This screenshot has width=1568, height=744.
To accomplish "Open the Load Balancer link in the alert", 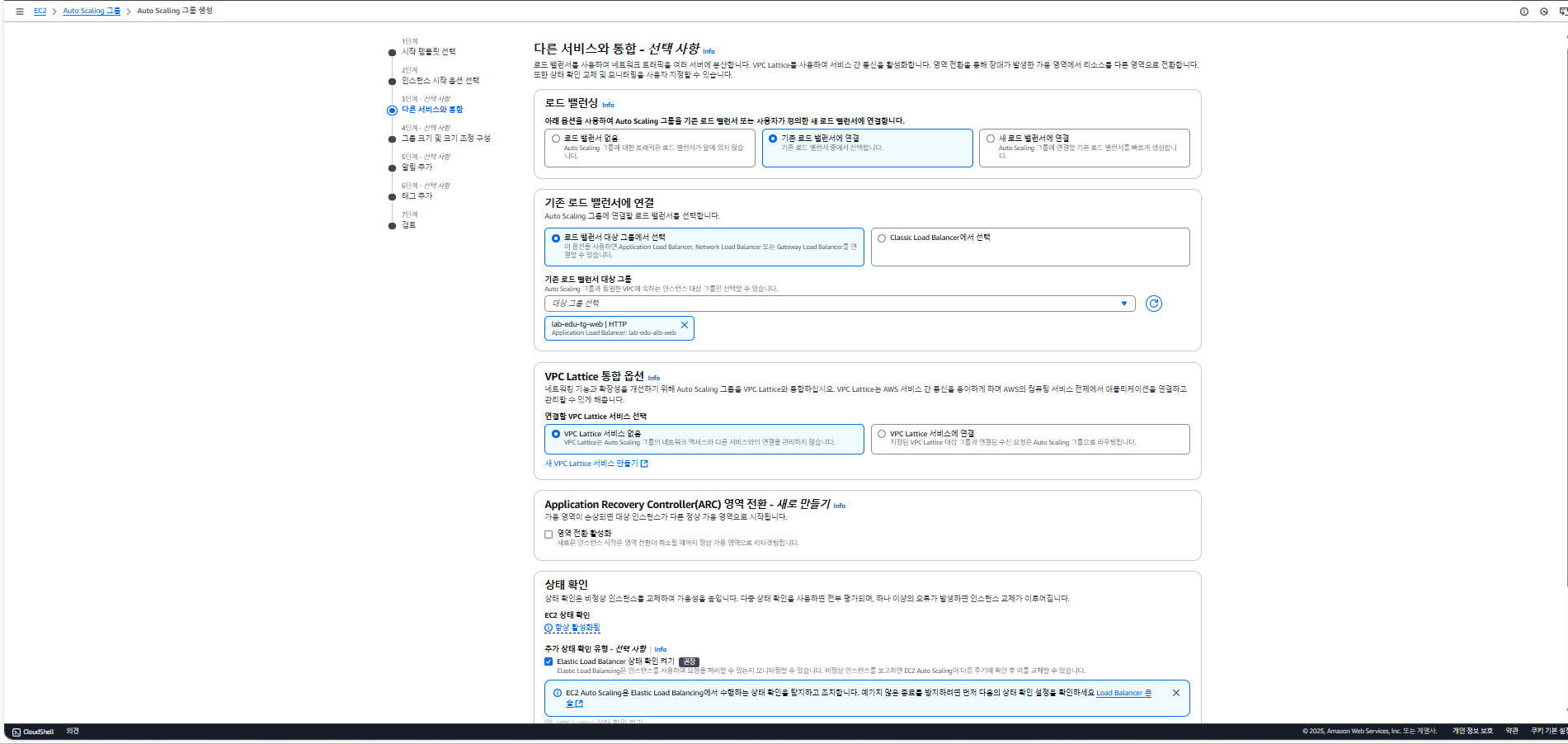I will [x=1123, y=693].
